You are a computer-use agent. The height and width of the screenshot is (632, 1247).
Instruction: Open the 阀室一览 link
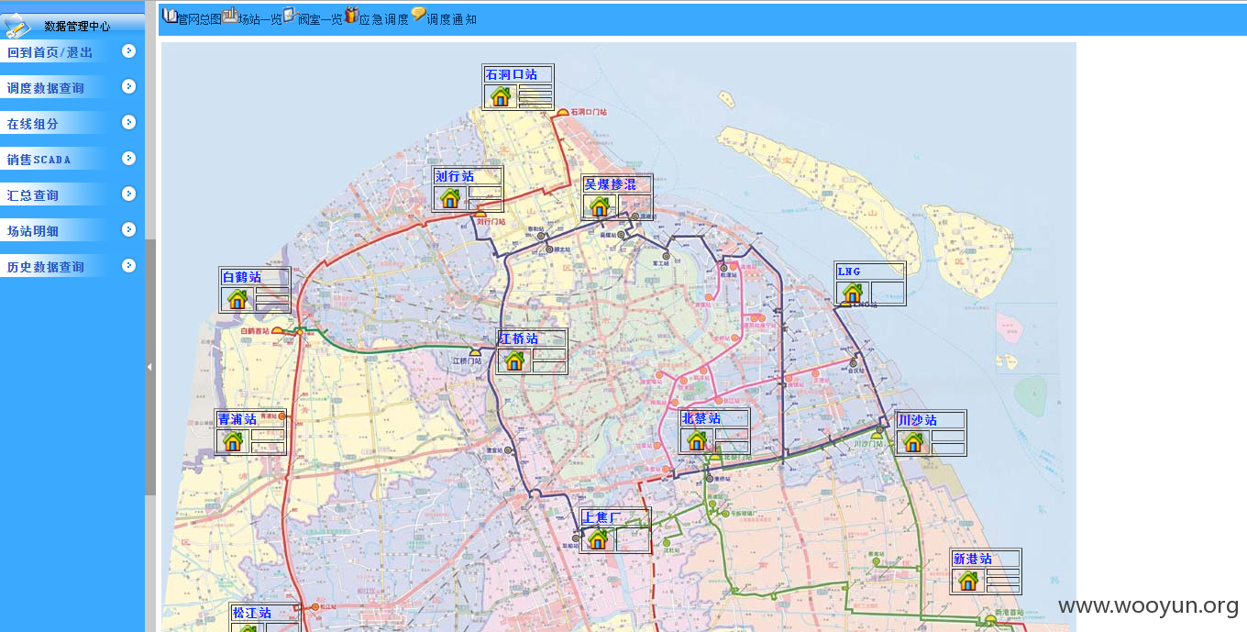[x=320, y=19]
